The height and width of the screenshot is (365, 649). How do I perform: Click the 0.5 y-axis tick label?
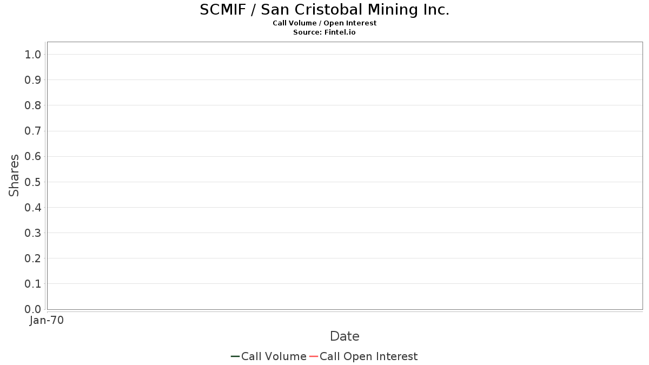(33, 182)
